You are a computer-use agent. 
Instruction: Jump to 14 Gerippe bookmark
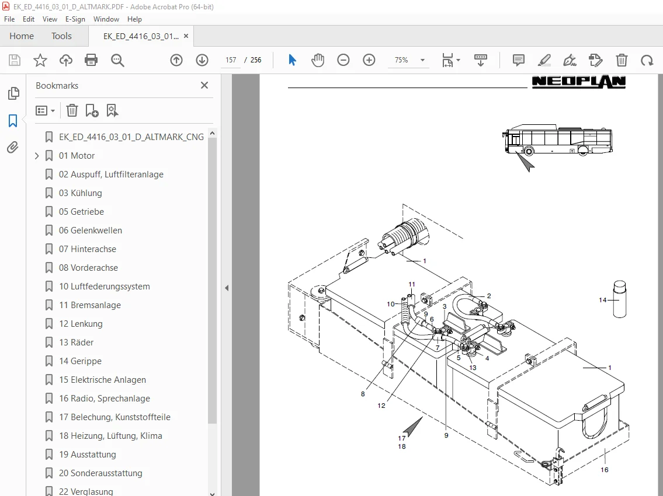(x=80, y=361)
